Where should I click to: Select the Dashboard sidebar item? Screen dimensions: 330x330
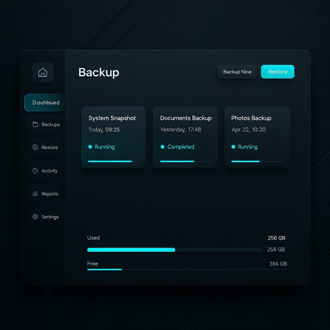point(45,102)
